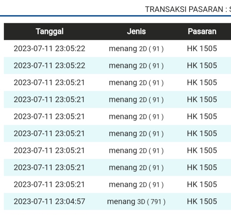Click HK 1505 just above the last row
The height and width of the screenshot is (215, 231).
point(202,185)
